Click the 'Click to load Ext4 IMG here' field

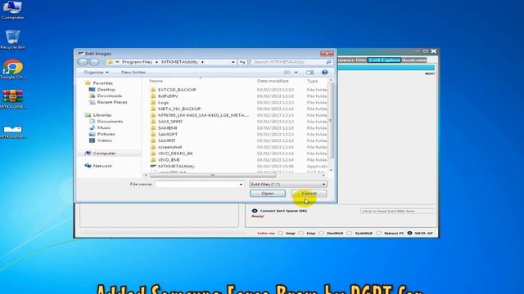397,211
